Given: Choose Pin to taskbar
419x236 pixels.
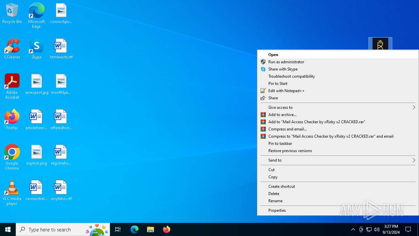Looking at the screenshot, I should tap(338, 144).
